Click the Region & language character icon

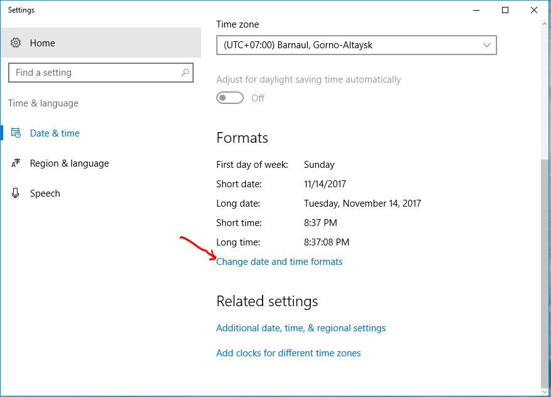(16, 163)
